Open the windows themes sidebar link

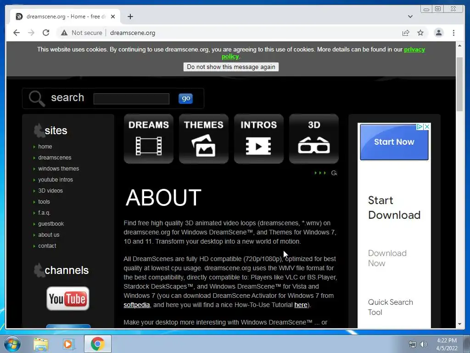(x=58, y=169)
